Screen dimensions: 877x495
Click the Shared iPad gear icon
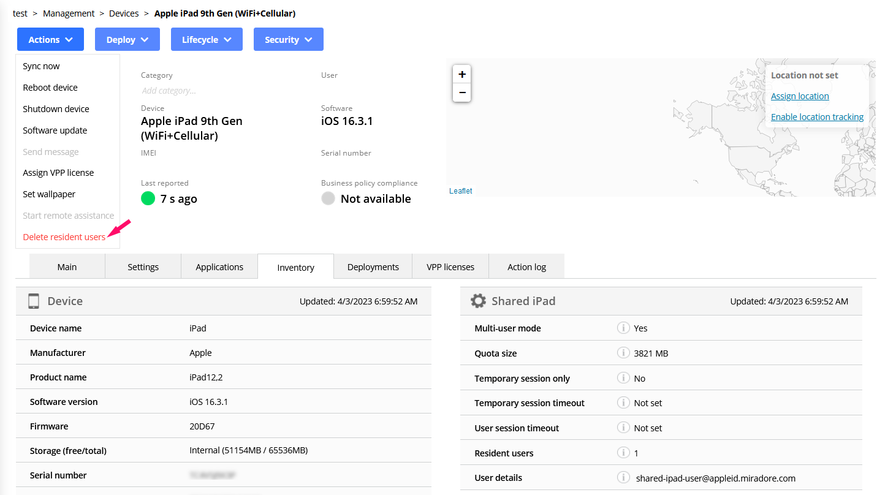(478, 301)
